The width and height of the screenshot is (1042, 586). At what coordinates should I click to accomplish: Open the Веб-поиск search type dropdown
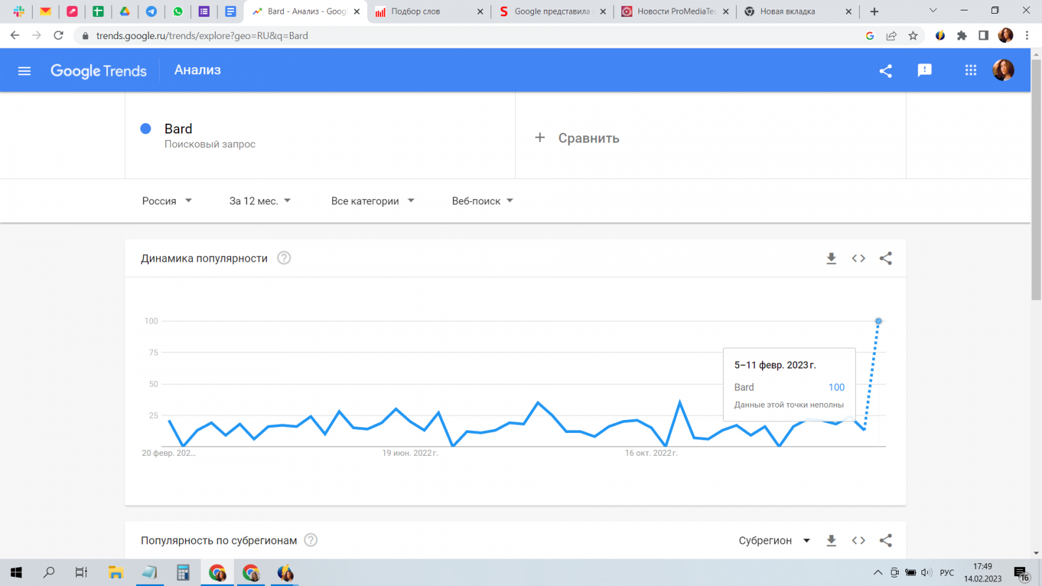[483, 201]
